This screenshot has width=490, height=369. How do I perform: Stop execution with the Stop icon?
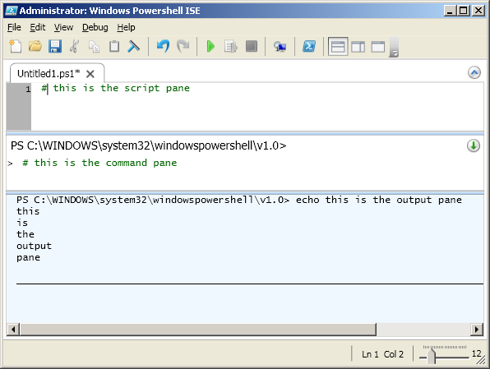(252, 46)
